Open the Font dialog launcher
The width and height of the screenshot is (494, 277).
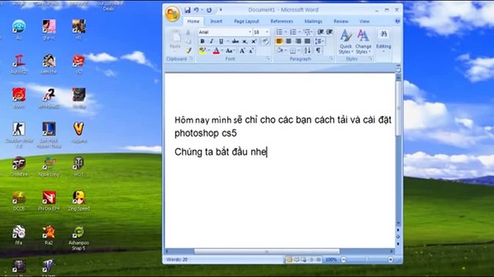tap(268, 58)
